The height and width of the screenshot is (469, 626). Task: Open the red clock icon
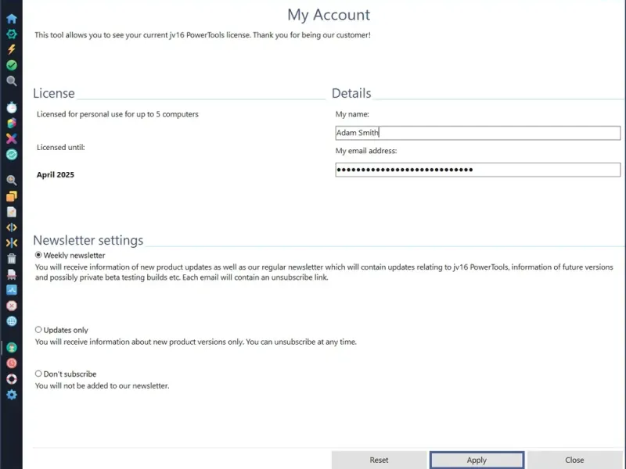coord(12,363)
